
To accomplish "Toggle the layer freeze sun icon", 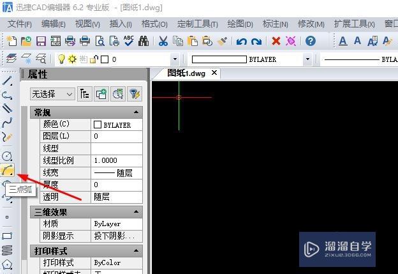I will (x=72, y=59).
